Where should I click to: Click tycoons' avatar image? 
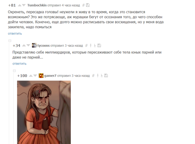coord(34,45)
